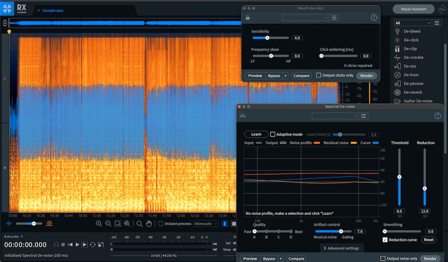This screenshot has height=262, width=448.
Task: Open module list hamburger menu
Action: [437, 23]
